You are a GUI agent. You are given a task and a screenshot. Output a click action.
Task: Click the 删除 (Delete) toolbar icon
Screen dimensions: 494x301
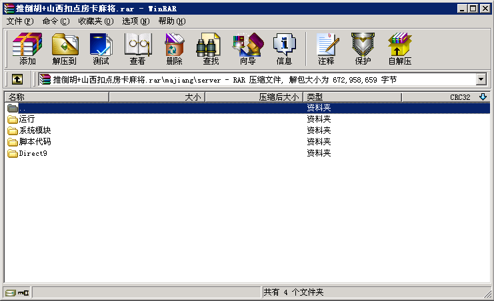click(174, 49)
